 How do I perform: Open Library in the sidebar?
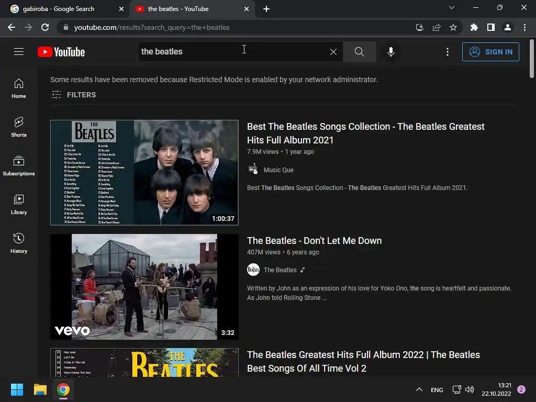click(19, 205)
